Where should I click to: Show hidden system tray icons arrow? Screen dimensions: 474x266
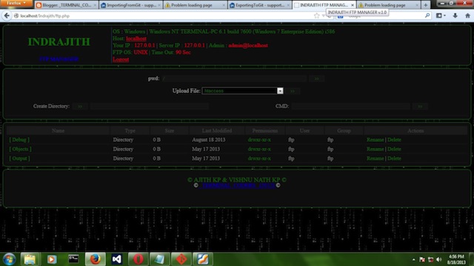(413, 259)
